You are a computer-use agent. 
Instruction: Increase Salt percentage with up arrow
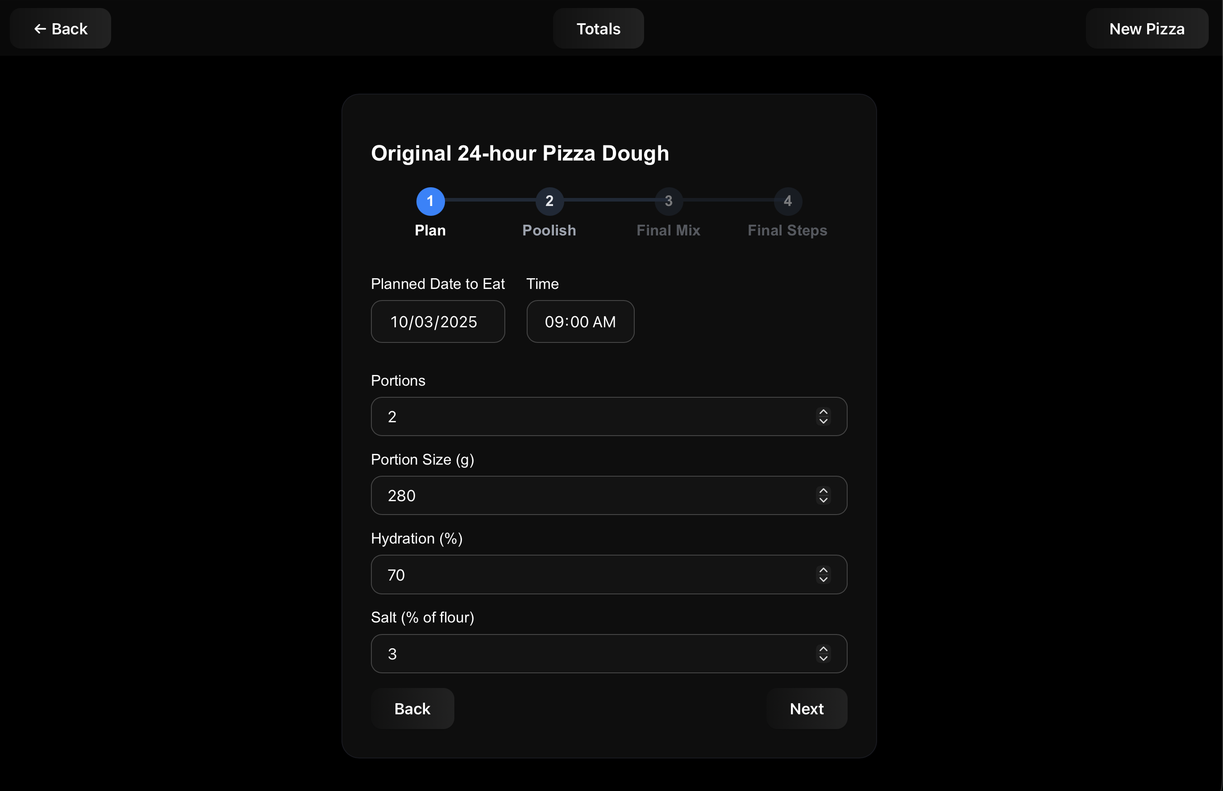(x=823, y=649)
